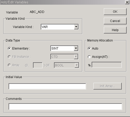Focus the Comments text field

coord(65,107)
